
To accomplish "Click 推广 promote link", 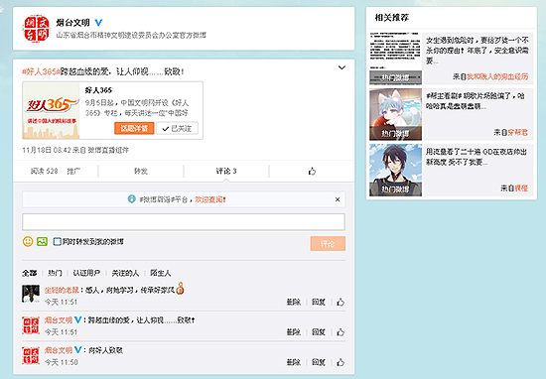I will point(73,171).
